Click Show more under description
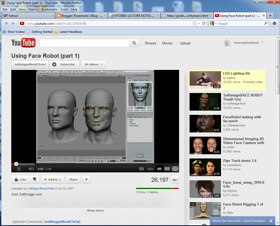The image size is (280, 226). pyautogui.click(x=95, y=210)
